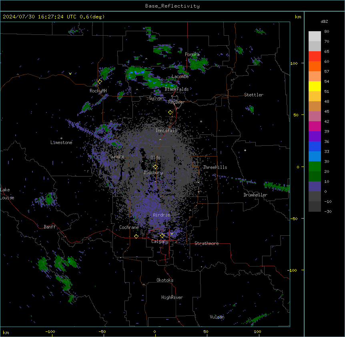Click the Okotoks label
345x337 pixels.
coord(165,280)
